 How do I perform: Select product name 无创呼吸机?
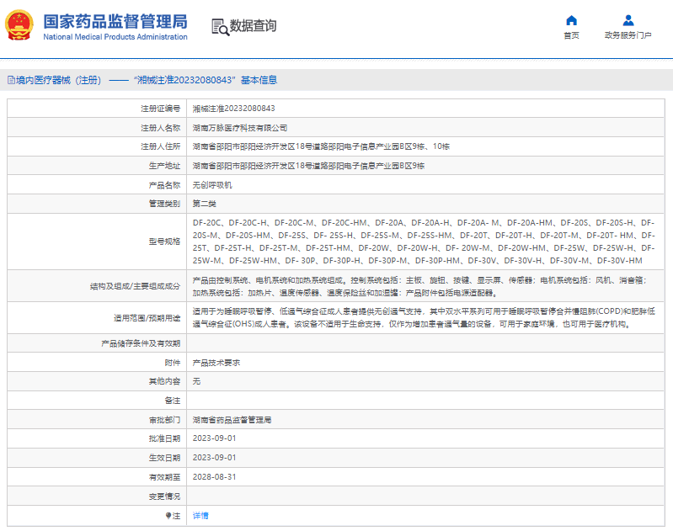tap(212, 185)
